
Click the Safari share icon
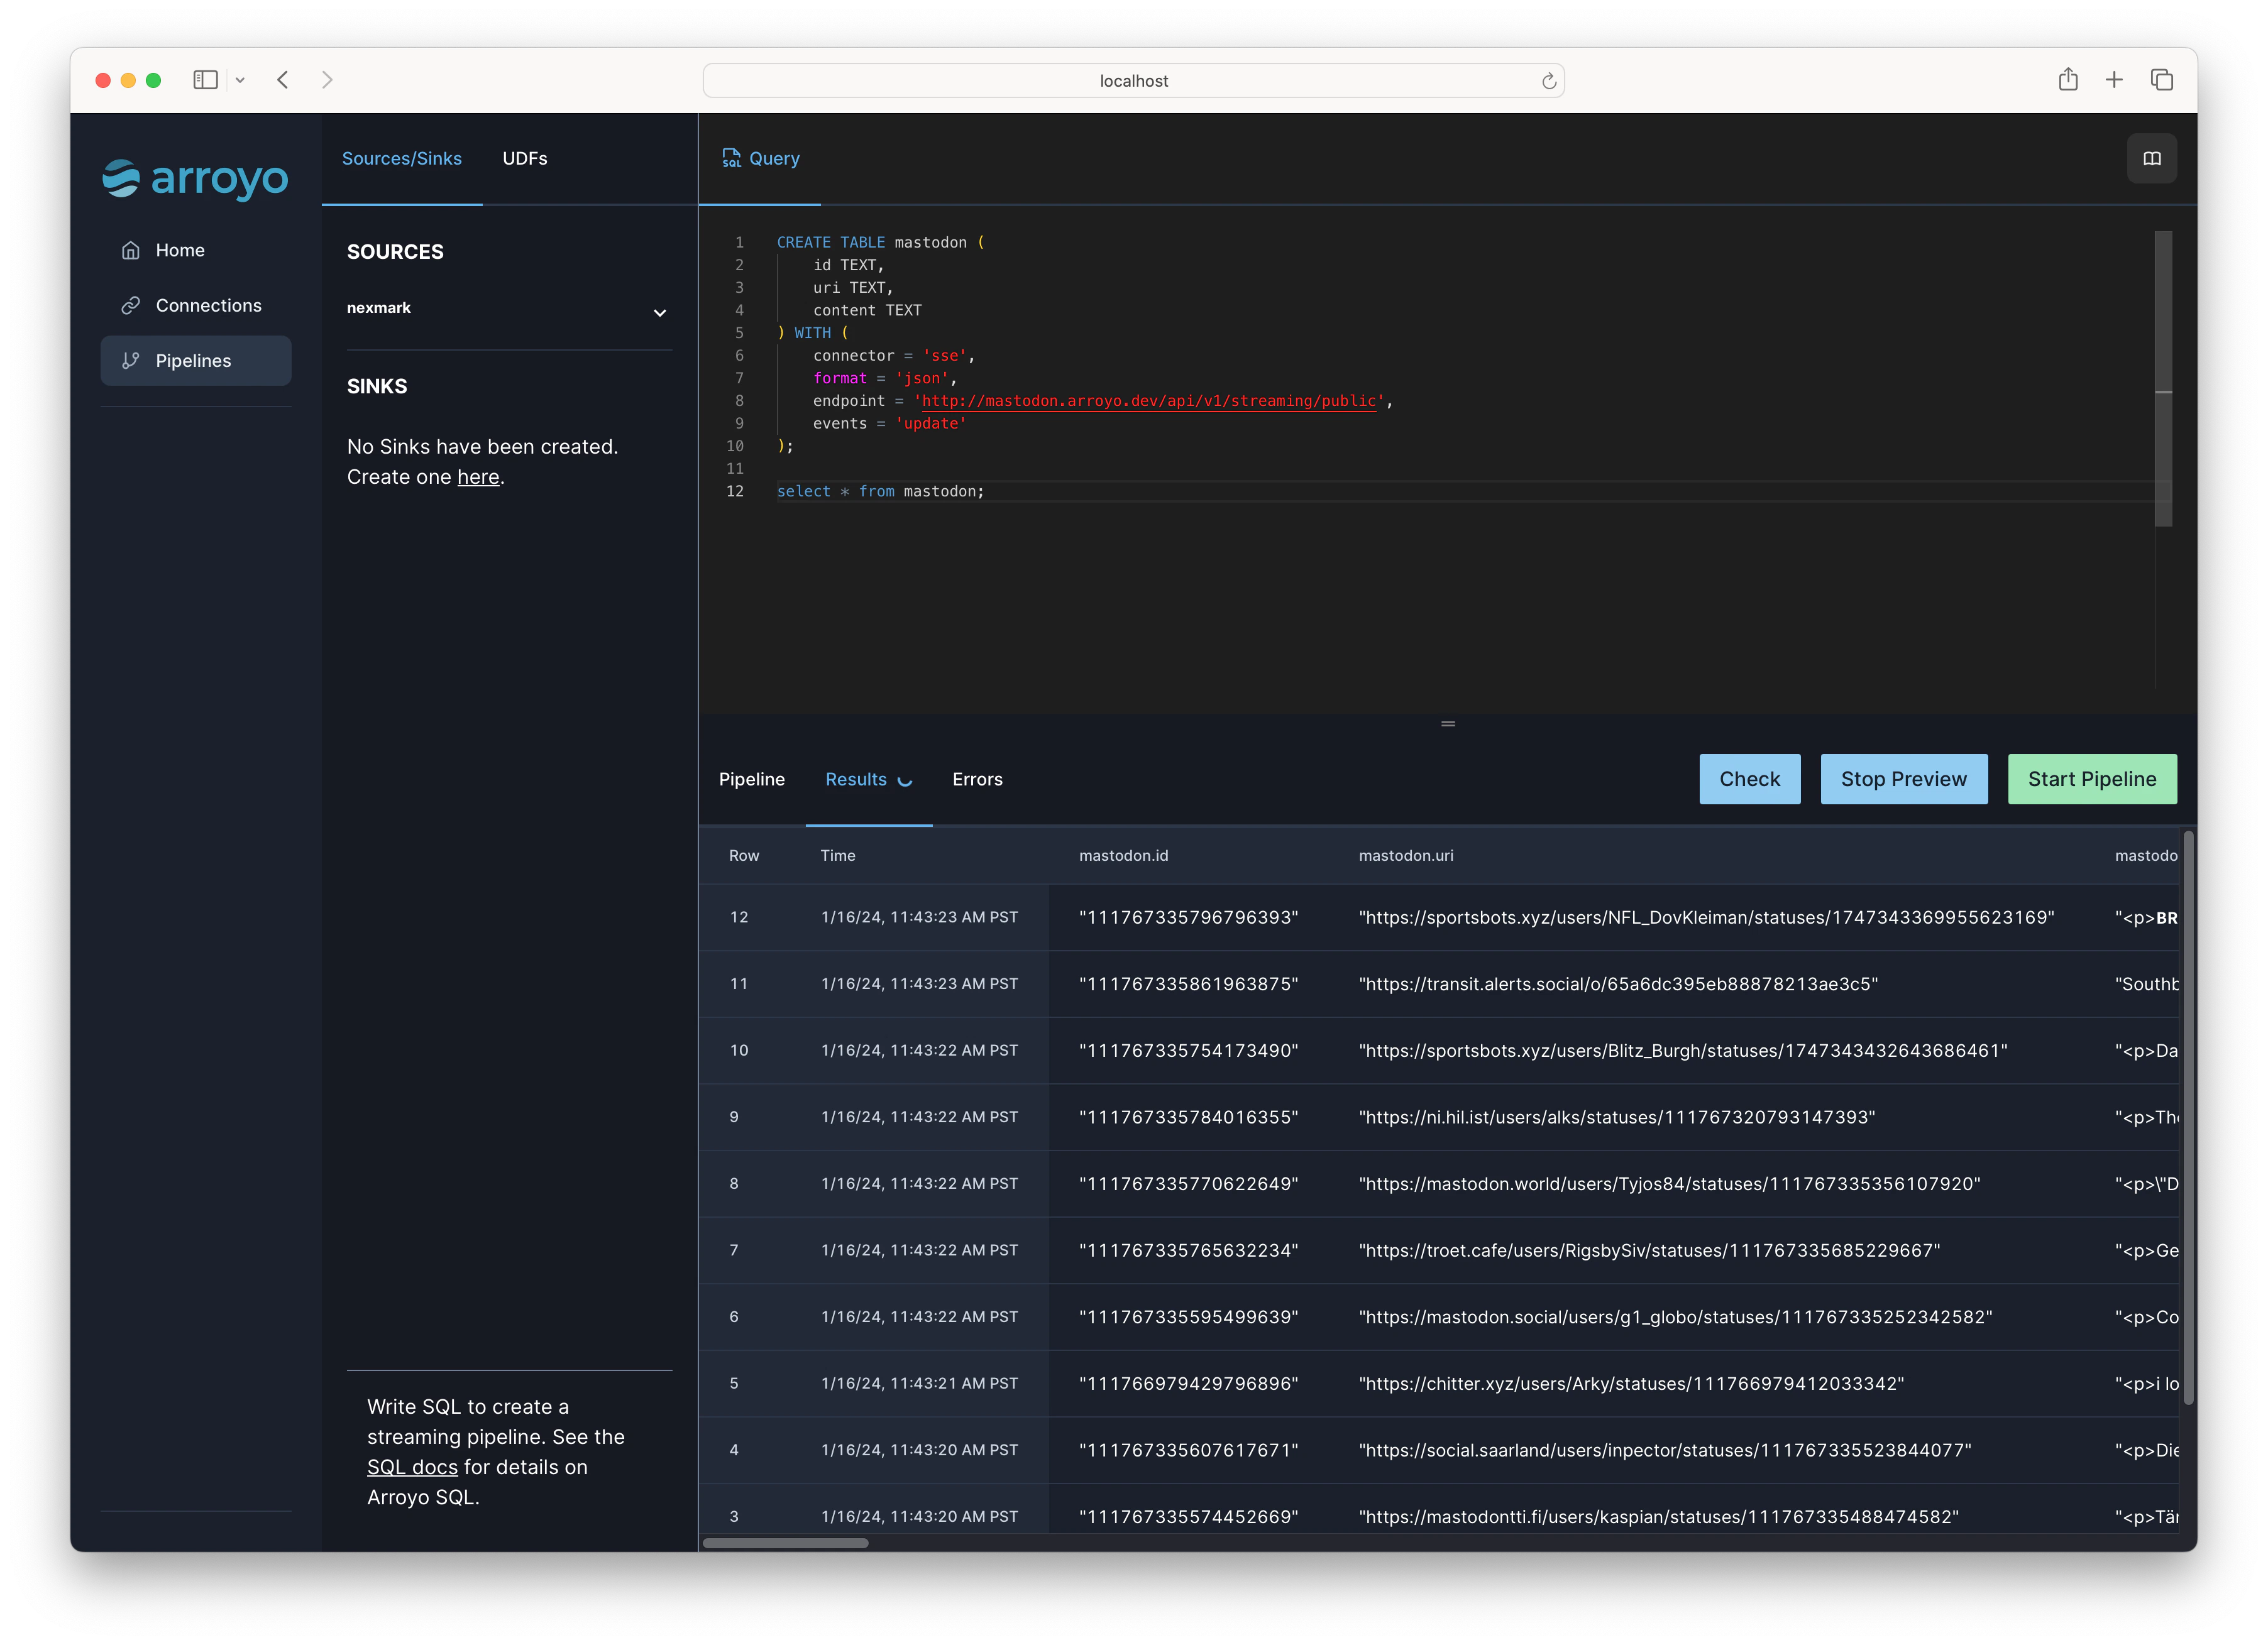2068,80
